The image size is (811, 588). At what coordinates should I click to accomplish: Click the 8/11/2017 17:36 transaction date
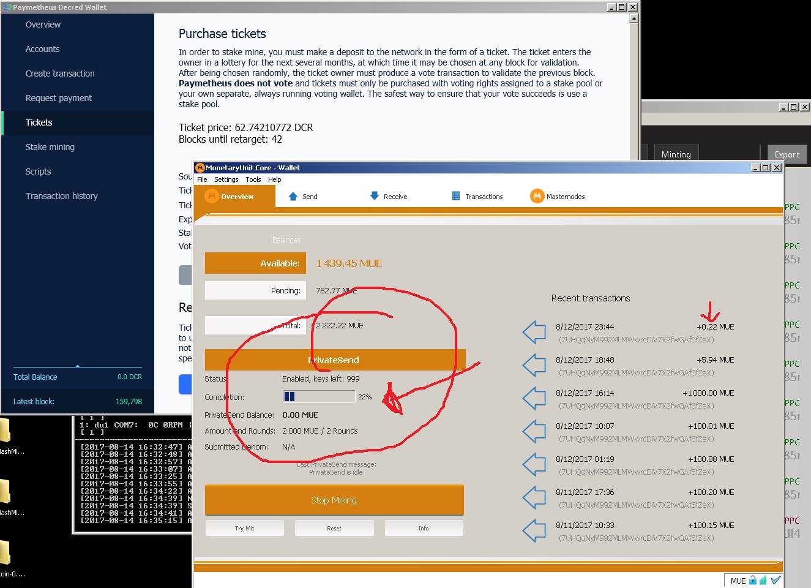click(585, 492)
